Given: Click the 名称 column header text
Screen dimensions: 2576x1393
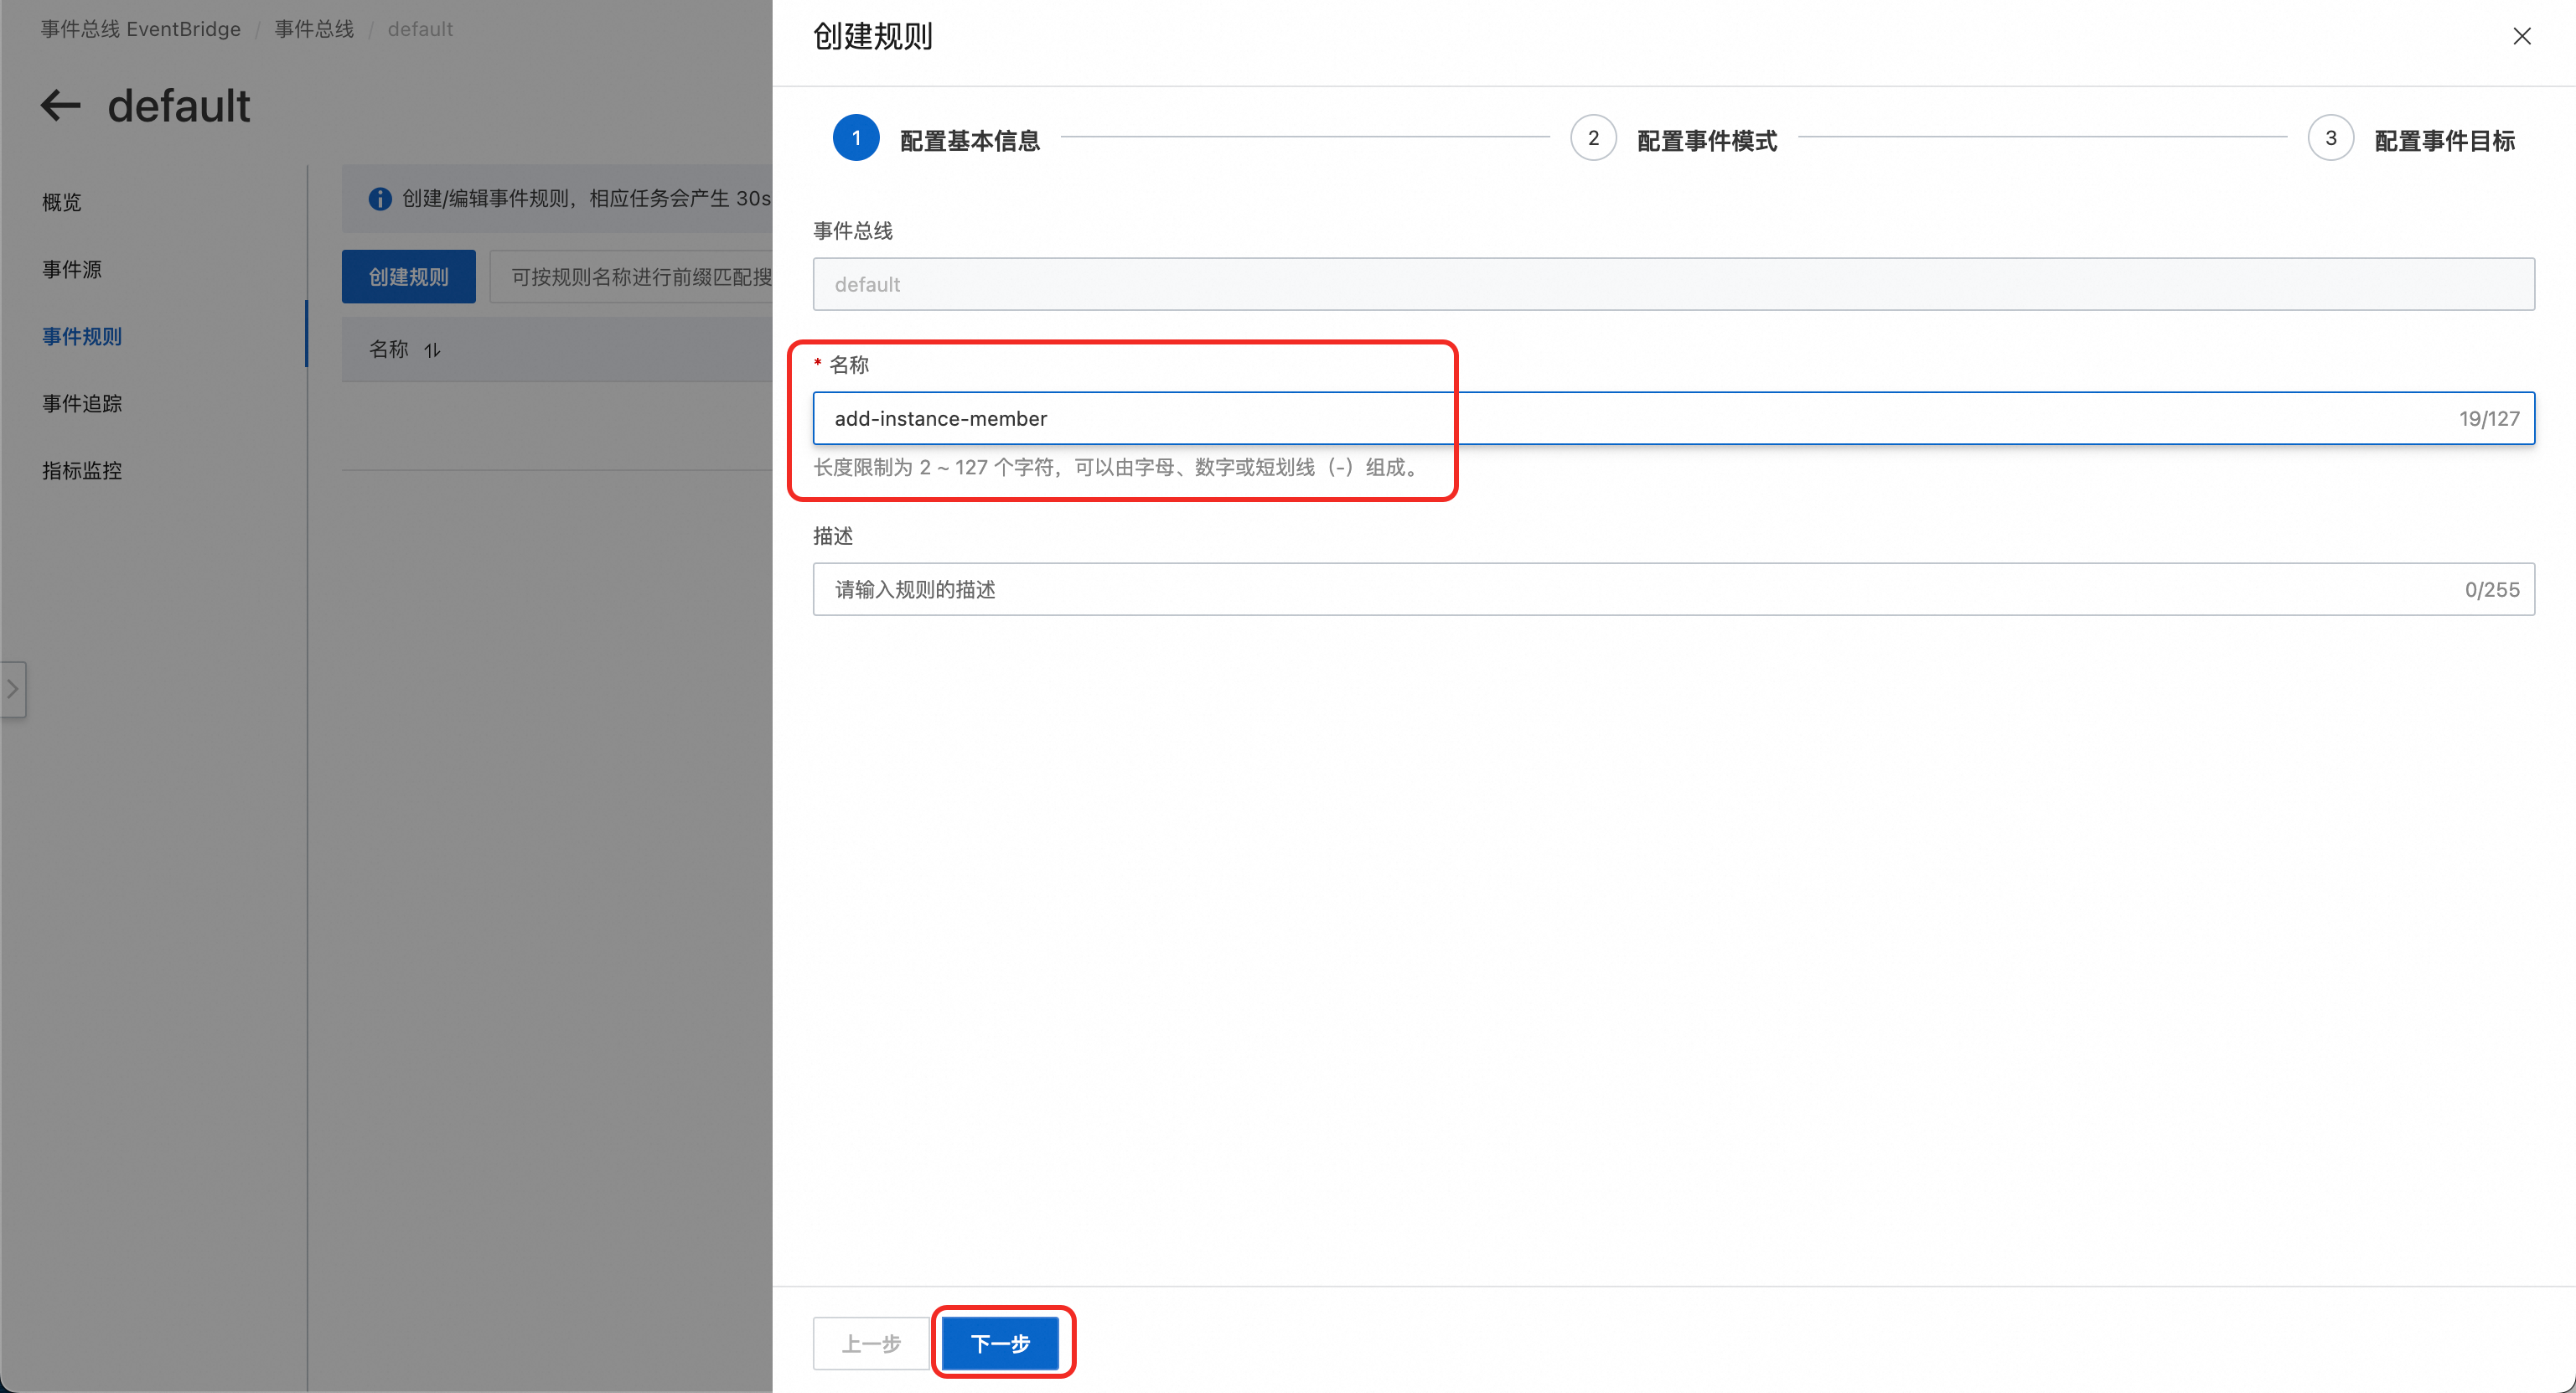Looking at the screenshot, I should [389, 349].
